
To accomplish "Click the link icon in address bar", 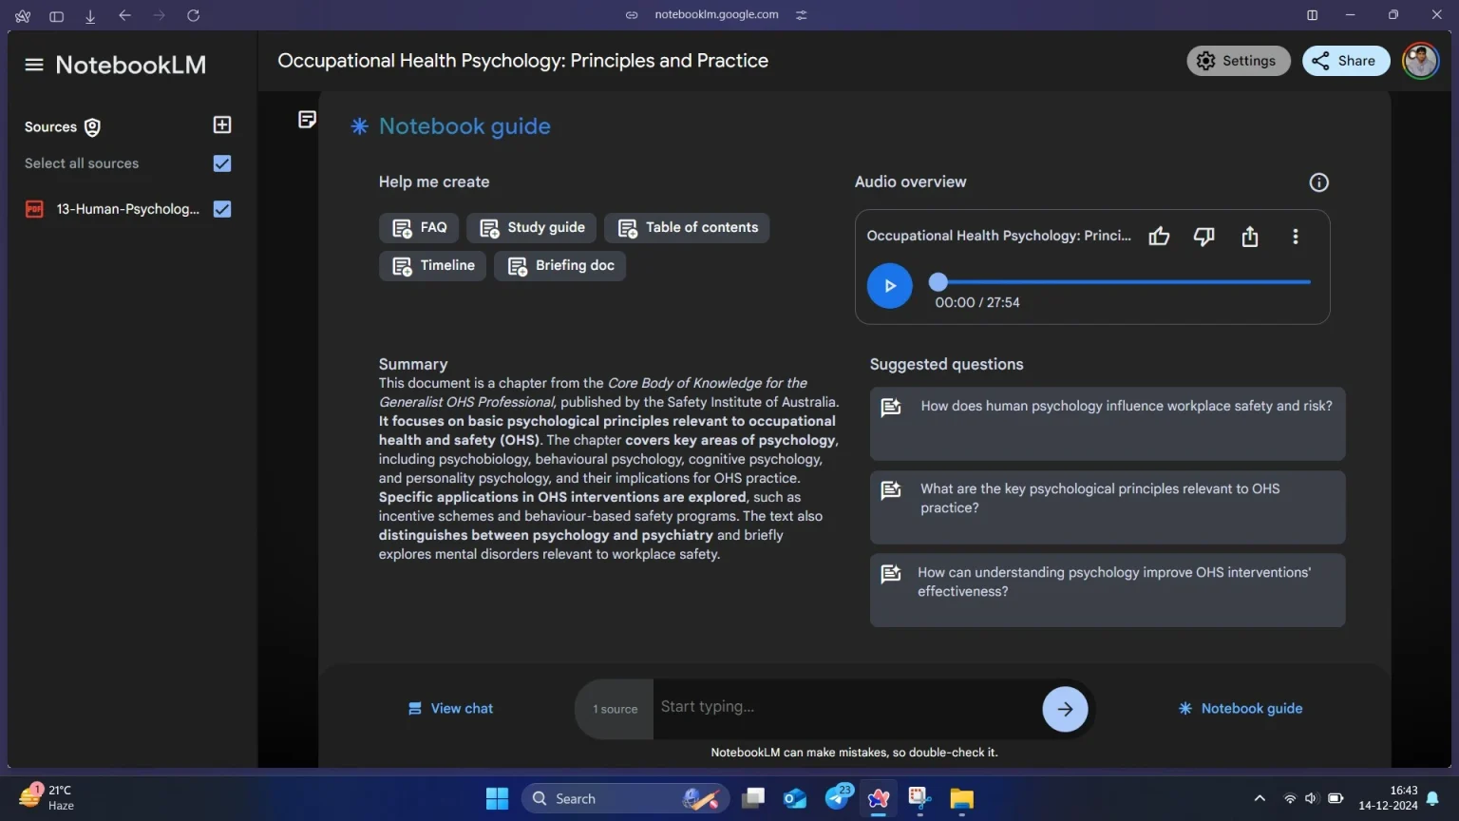I will pyautogui.click(x=632, y=15).
